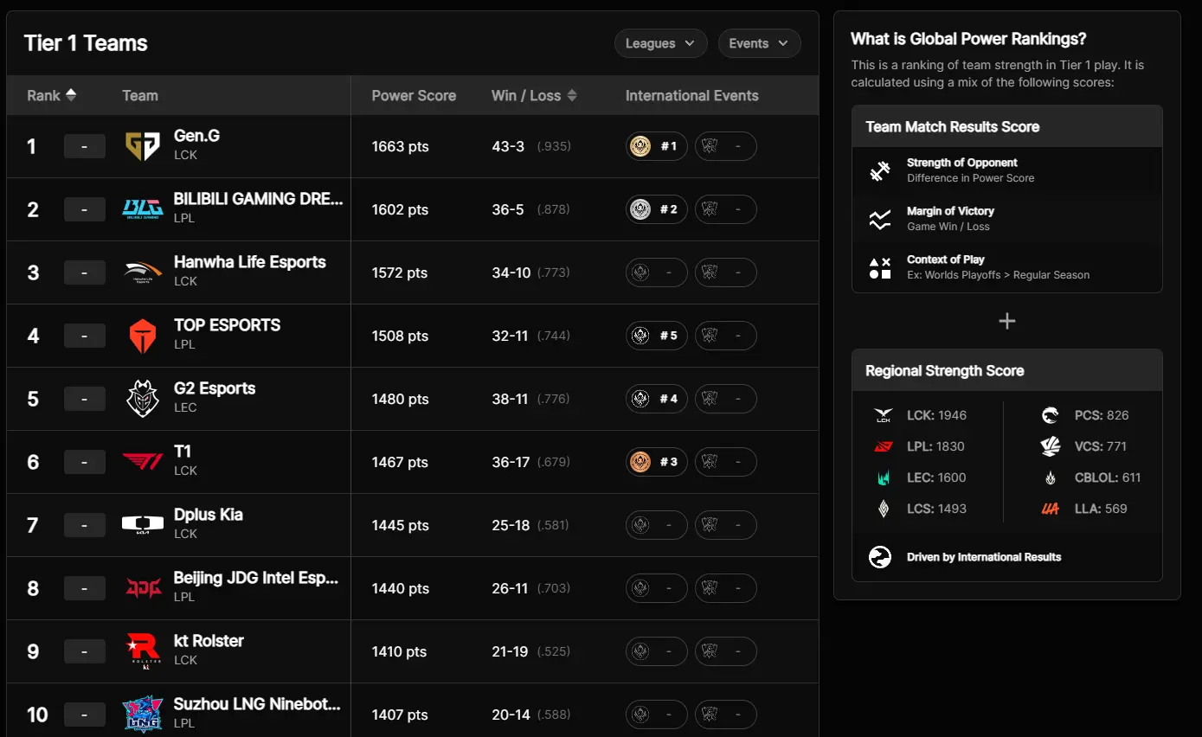
Task: Click the Margin of Victory wave icon
Action: (x=880, y=220)
